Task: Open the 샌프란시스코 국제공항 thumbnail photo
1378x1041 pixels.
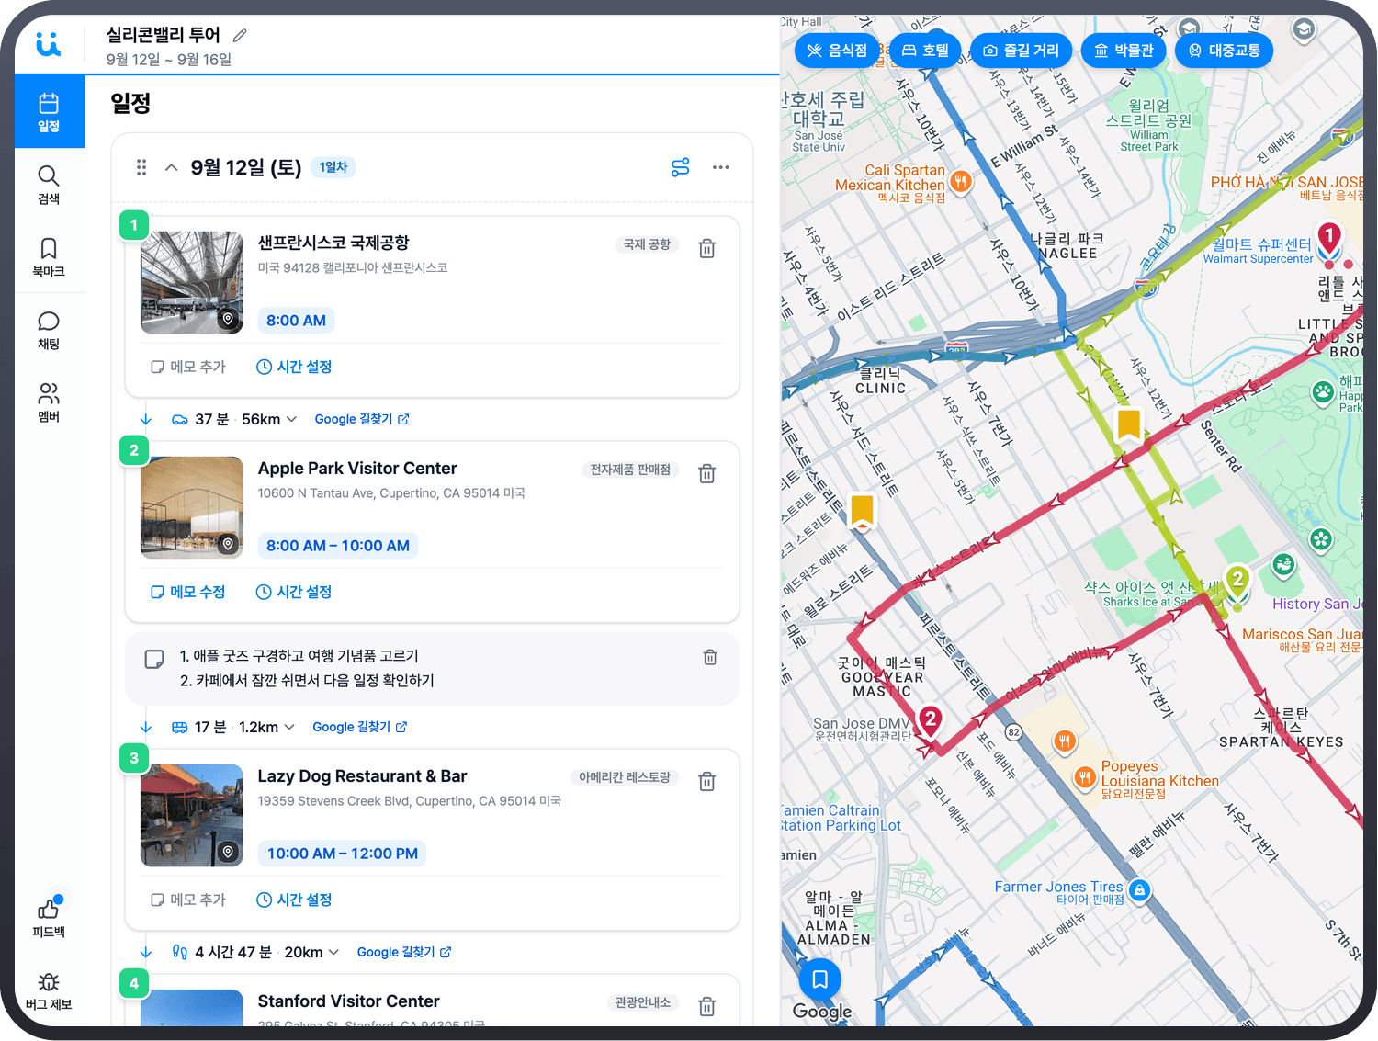Action: 192,282
